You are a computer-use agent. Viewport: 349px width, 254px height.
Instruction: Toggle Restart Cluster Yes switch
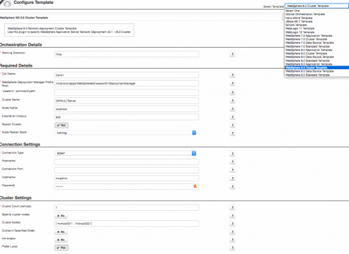pos(62,125)
